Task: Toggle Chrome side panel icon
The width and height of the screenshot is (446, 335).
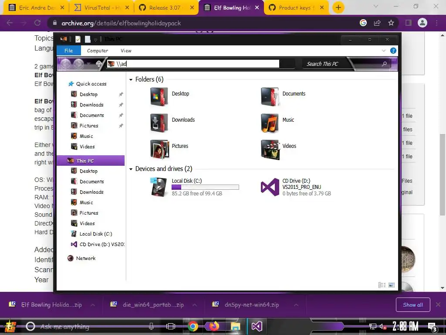Action: pyautogui.click(x=409, y=23)
